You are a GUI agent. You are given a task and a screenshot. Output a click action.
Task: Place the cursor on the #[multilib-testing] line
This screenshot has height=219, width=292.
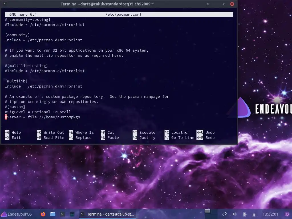tap(27, 66)
